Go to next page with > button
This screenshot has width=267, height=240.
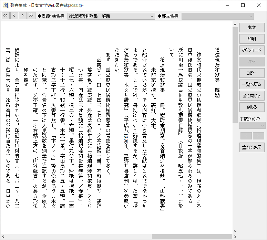pos(23,15)
